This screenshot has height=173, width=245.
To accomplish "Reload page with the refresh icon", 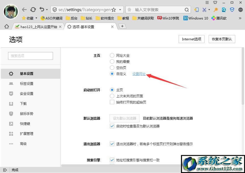I will pos(33,10).
